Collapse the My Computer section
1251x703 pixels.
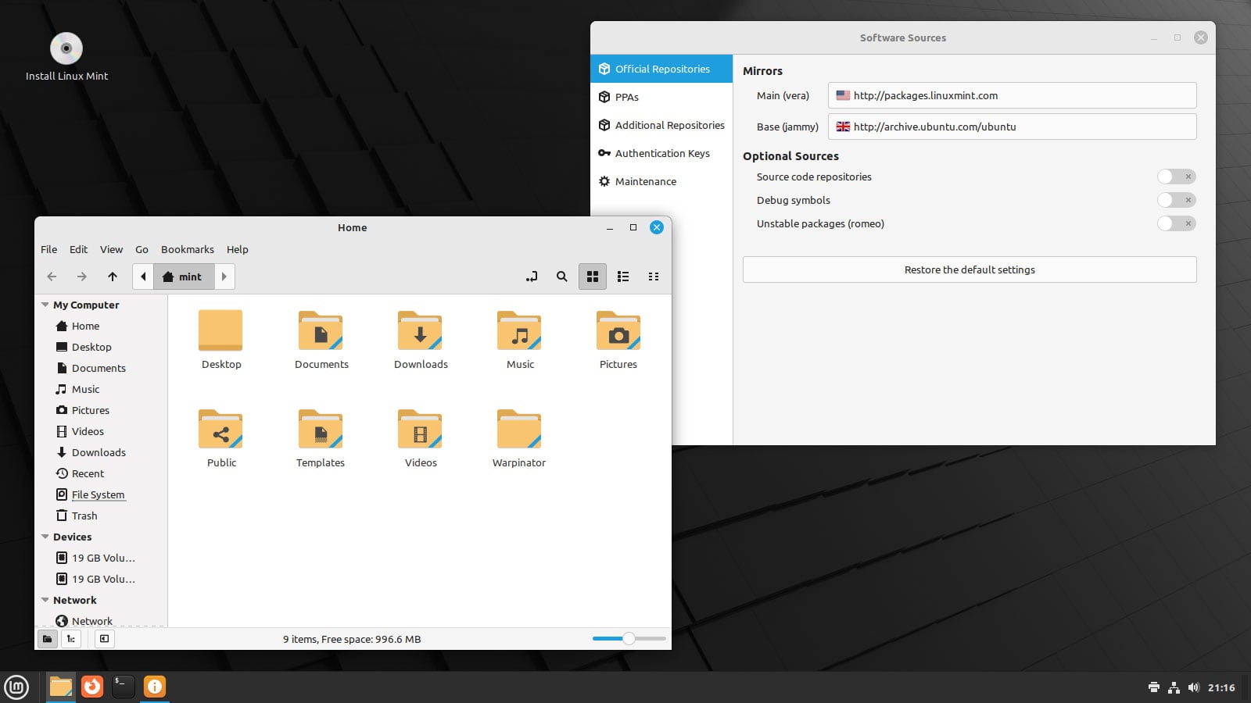coord(45,305)
